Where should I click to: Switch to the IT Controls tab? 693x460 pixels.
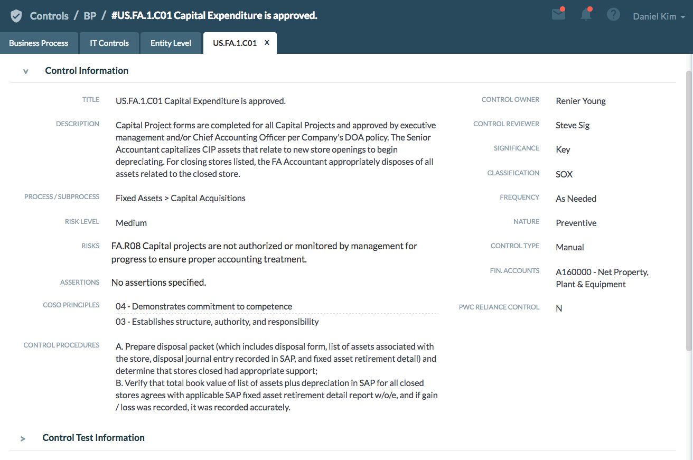(109, 43)
